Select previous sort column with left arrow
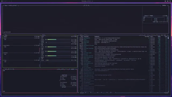The width and height of the screenshot is (172, 97). (x=160, y=35)
